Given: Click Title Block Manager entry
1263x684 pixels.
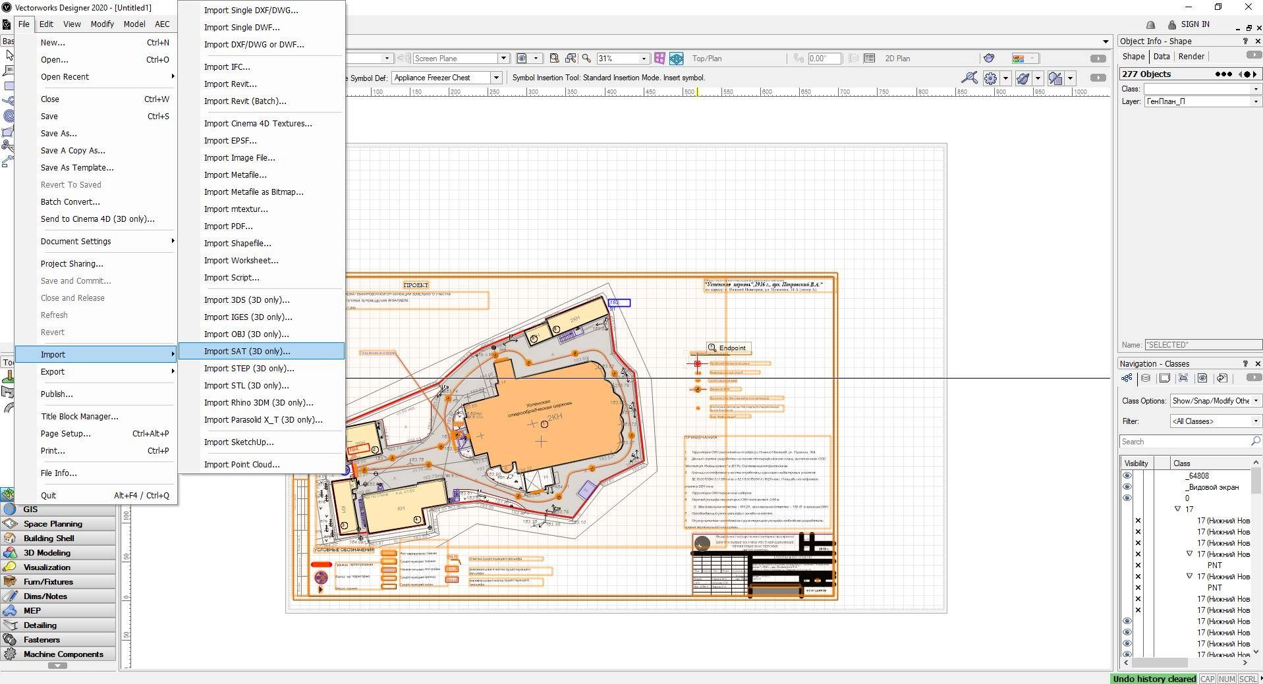Looking at the screenshot, I should click(96, 417).
